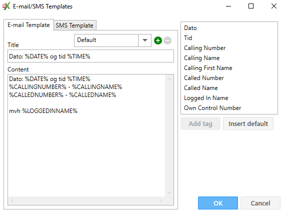Click inside the Content text area
Screen dimensions: 285x214
[86, 135]
